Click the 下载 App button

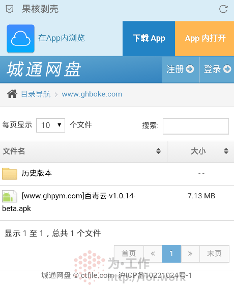tap(149, 38)
